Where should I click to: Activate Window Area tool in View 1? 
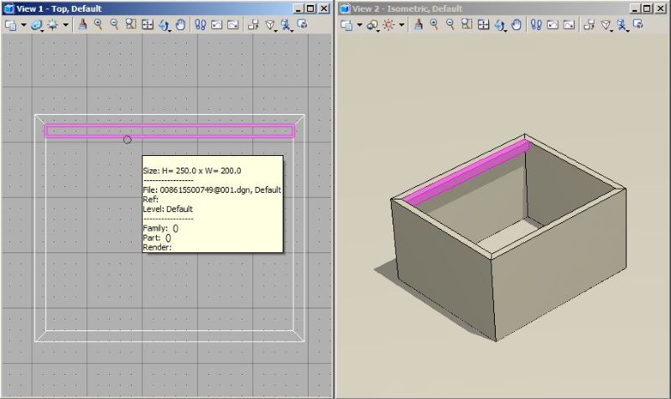tap(131, 25)
